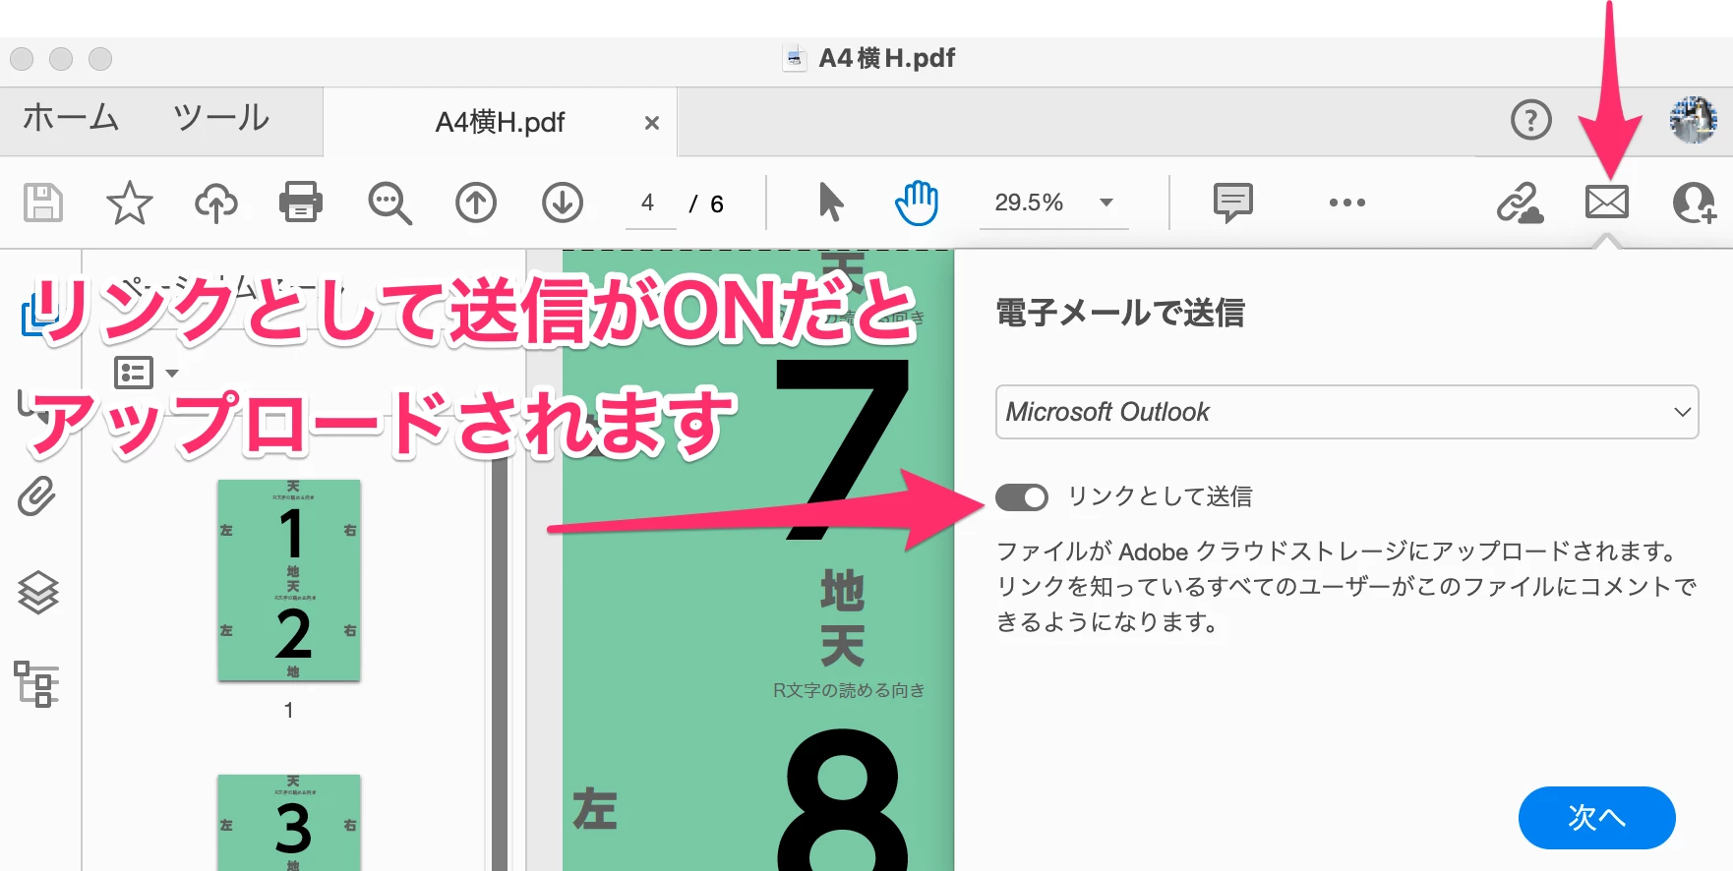Viewport: 1733px width, 871px height.
Task: Select page thumbnail showing number 3
Action: pyautogui.click(x=289, y=822)
